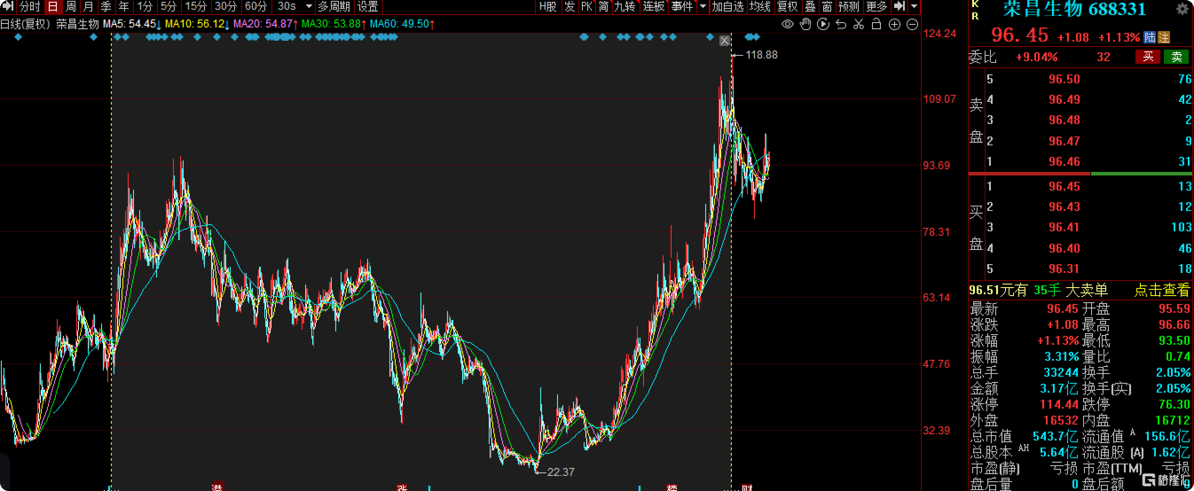Click the 窗 window button
This screenshot has width=1194, height=491.
pyautogui.click(x=827, y=7)
